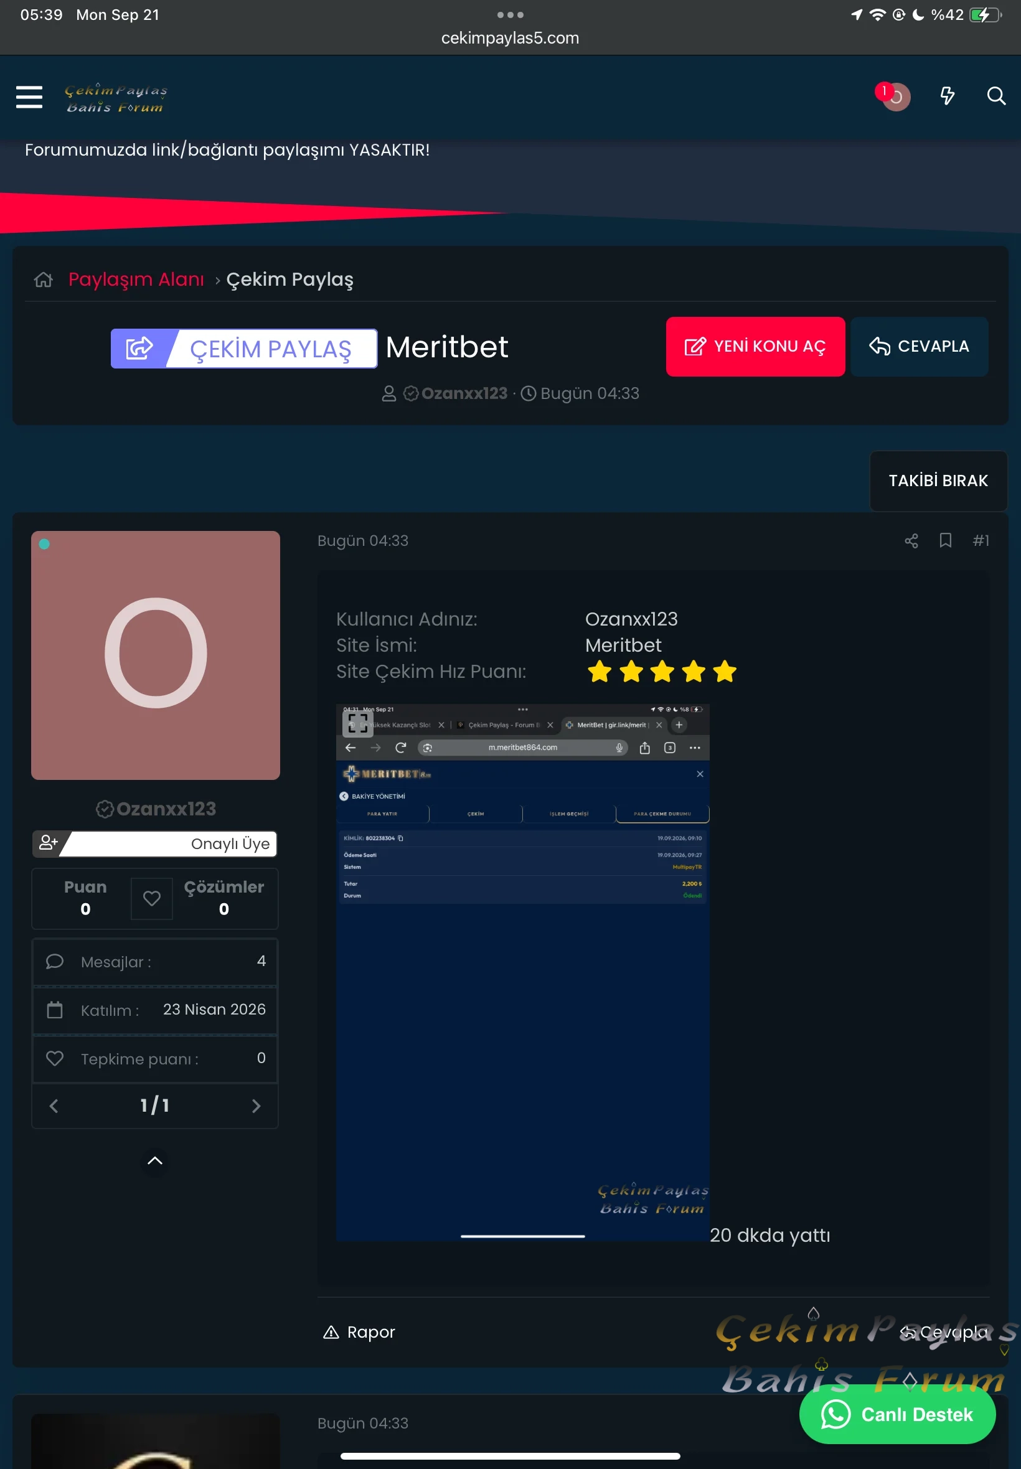Click the add-user icon on member badge
Image resolution: width=1021 pixels, height=1469 pixels.
(x=48, y=842)
